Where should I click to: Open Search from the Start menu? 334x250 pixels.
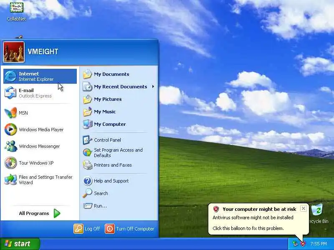(119, 193)
